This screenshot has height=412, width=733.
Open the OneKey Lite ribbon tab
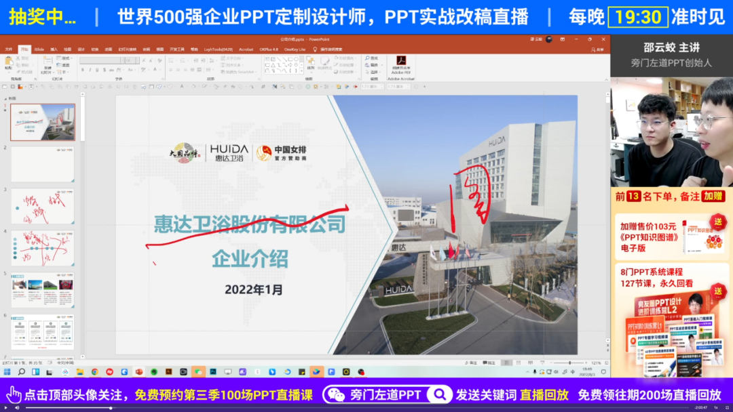click(x=295, y=49)
